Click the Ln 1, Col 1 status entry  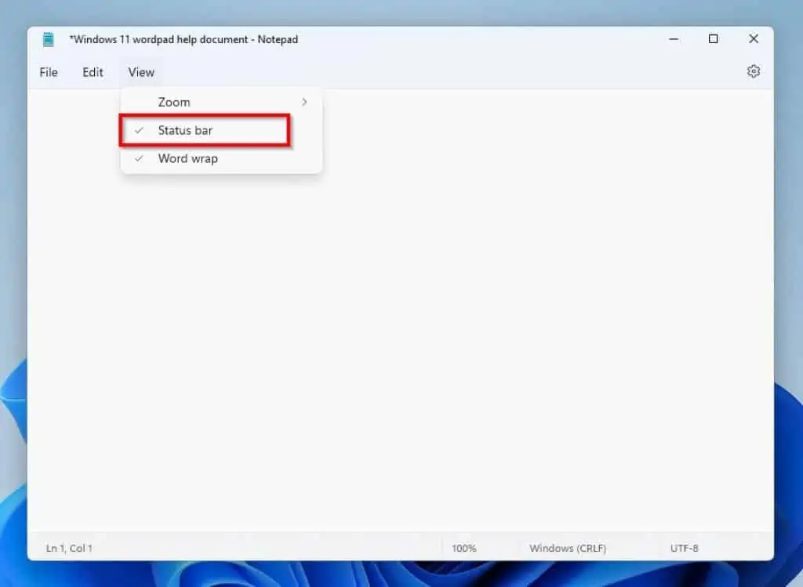click(69, 548)
